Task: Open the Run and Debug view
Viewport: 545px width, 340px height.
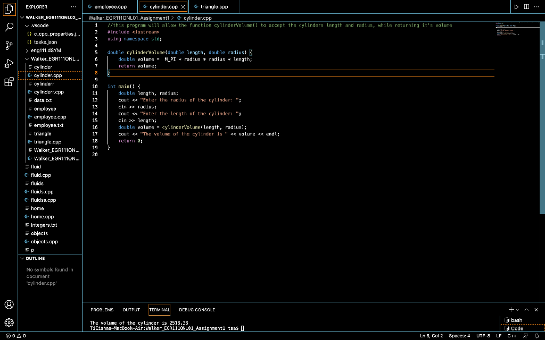Action: (x=9, y=64)
